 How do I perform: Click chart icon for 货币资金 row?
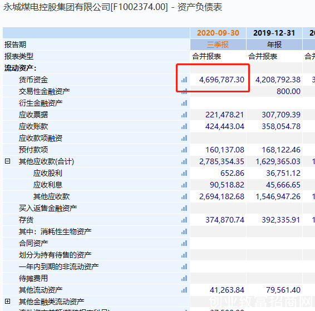click(184, 80)
